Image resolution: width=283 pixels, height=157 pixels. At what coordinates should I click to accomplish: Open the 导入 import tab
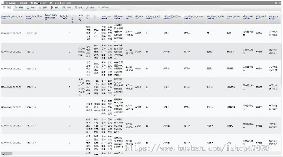(78, 8)
